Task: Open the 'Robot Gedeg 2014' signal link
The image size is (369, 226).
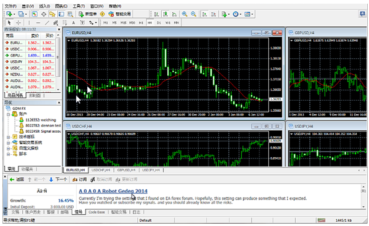Action: pyautogui.click(x=113, y=191)
